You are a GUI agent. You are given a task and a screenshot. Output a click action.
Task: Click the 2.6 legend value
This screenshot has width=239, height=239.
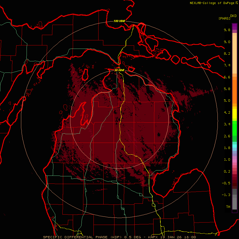(x=227, y=136)
